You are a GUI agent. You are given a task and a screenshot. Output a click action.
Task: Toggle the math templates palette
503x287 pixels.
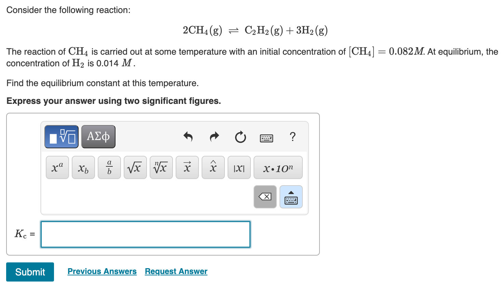61,136
